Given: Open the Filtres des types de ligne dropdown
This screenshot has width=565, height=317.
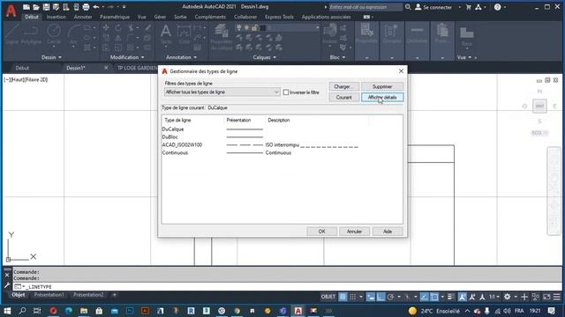Looking at the screenshot, I should coord(222,92).
